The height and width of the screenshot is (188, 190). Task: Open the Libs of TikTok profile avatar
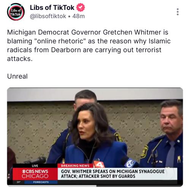(x=16, y=12)
